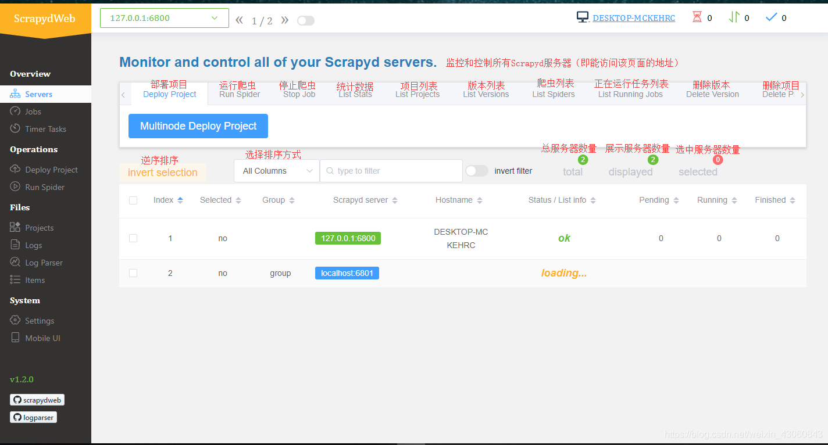The height and width of the screenshot is (445, 828).
Task: Switch to the List Versions tab
Action: pos(486,94)
